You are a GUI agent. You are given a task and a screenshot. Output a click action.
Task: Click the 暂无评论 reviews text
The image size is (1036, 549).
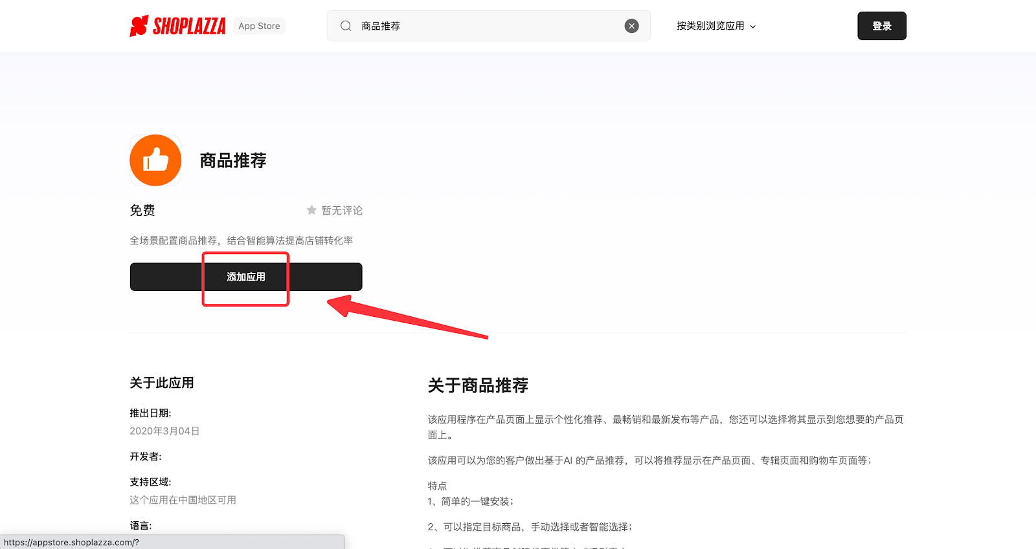coord(342,211)
